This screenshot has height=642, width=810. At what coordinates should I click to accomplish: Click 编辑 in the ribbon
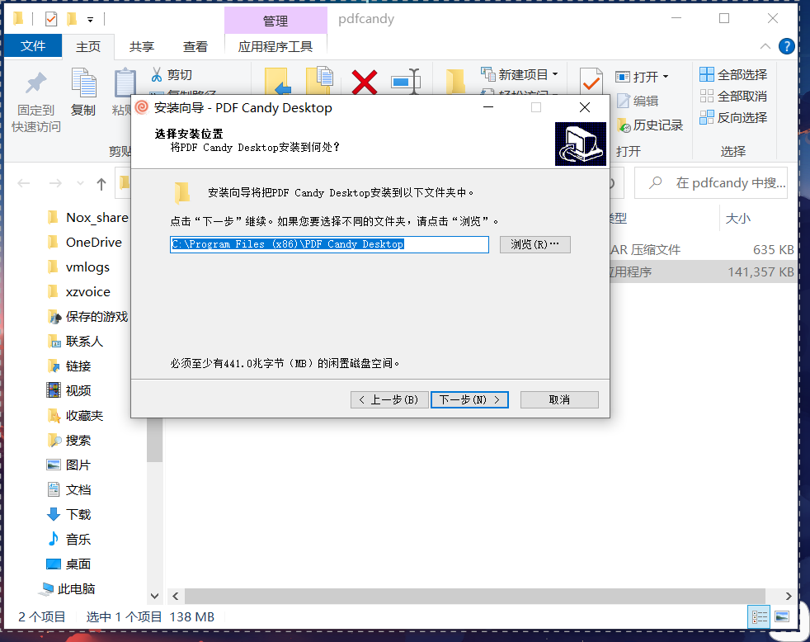[x=638, y=101]
